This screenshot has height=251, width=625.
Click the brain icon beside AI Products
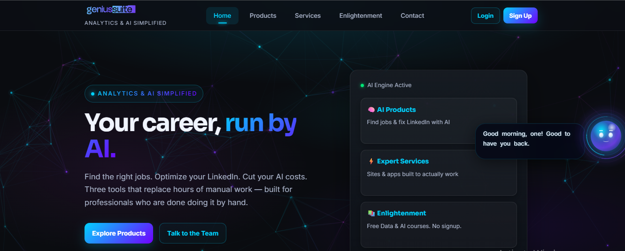pyautogui.click(x=371, y=110)
